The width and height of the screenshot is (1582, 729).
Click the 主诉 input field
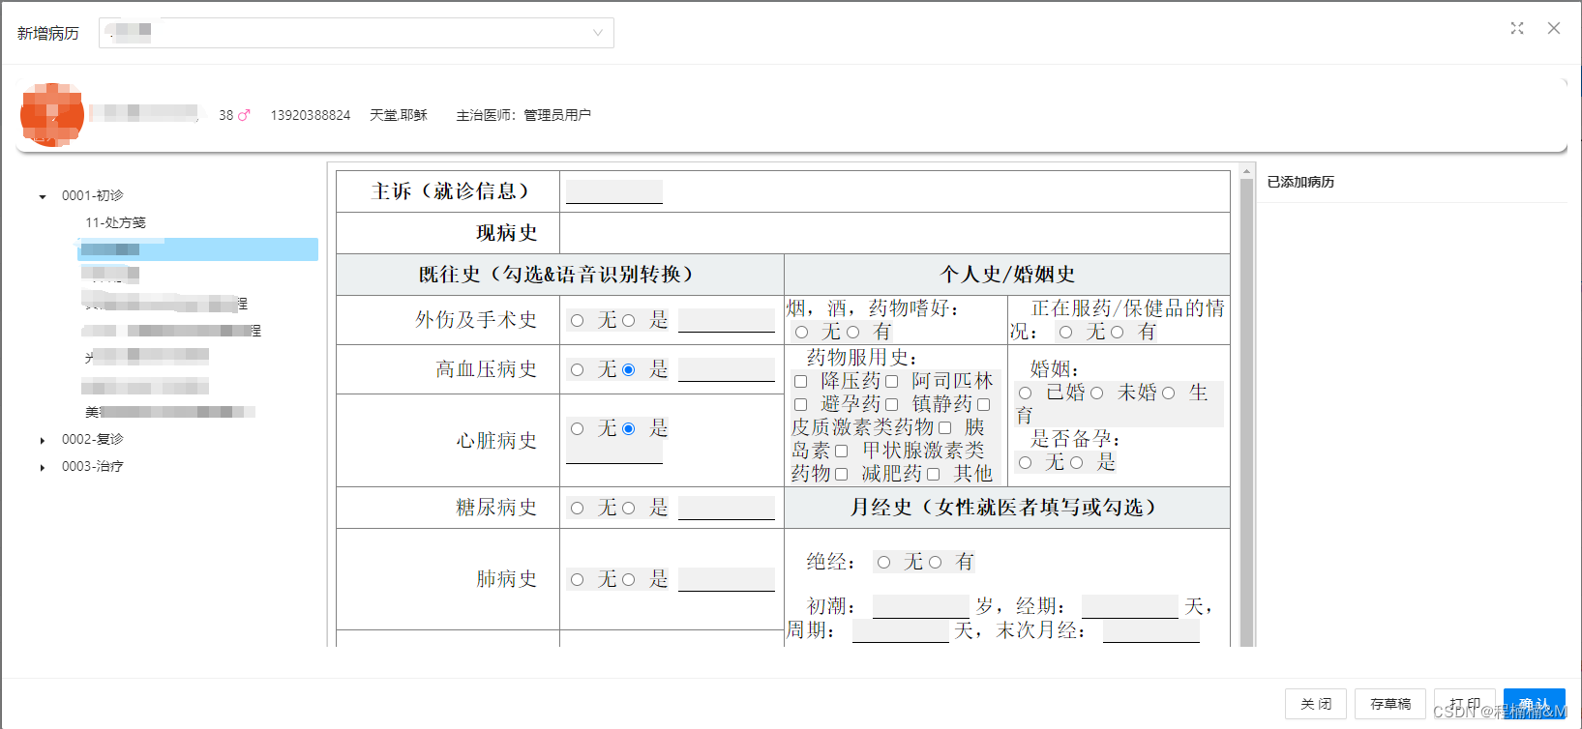click(x=614, y=191)
